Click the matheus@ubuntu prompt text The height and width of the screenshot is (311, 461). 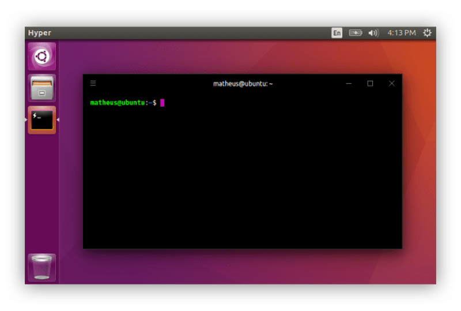point(118,103)
